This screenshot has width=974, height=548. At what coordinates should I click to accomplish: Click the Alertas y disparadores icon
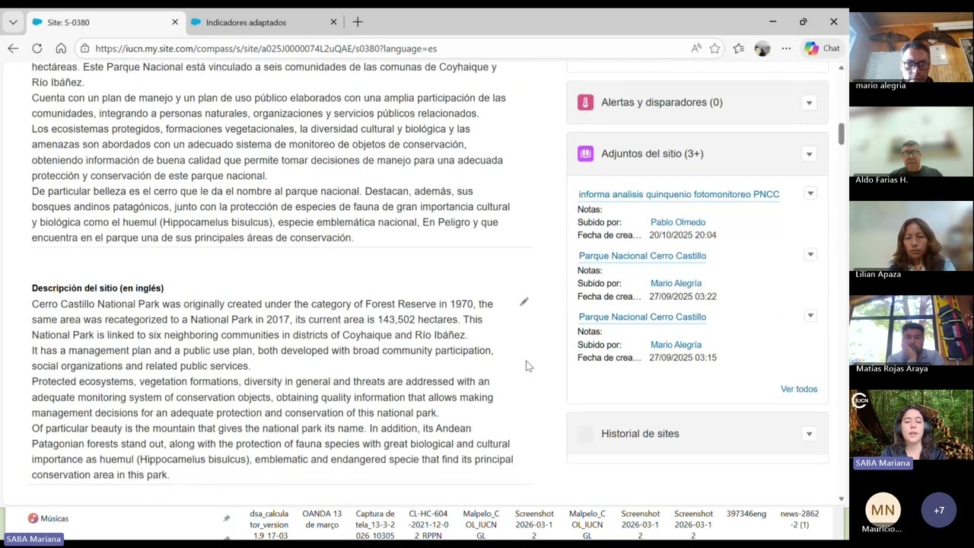585,102
